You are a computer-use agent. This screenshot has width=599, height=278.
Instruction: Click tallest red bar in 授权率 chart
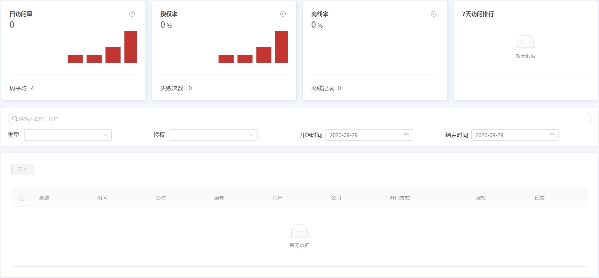[x=281, y=47]
